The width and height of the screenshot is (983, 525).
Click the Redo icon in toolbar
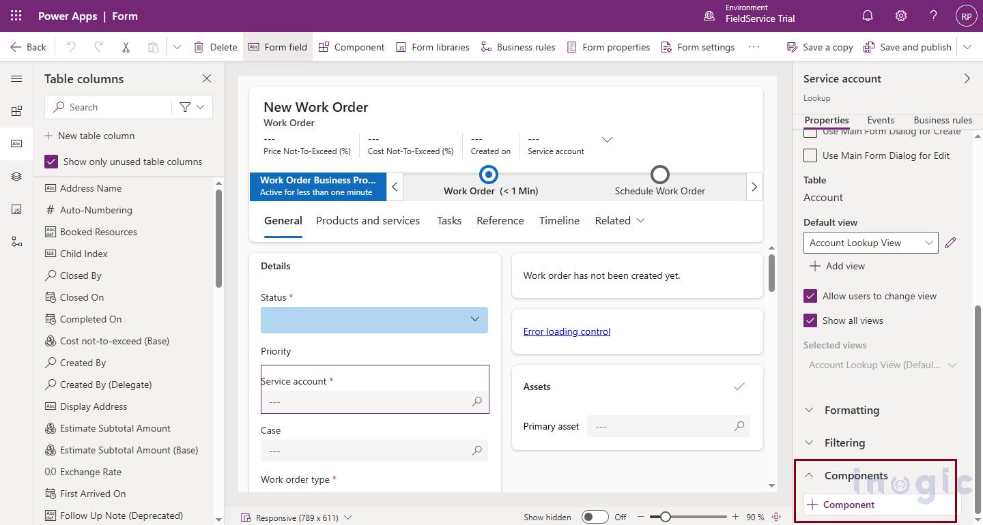tap(98, 47)
